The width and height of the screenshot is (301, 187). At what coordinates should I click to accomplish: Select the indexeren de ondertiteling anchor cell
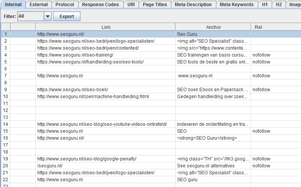point(213,124)
